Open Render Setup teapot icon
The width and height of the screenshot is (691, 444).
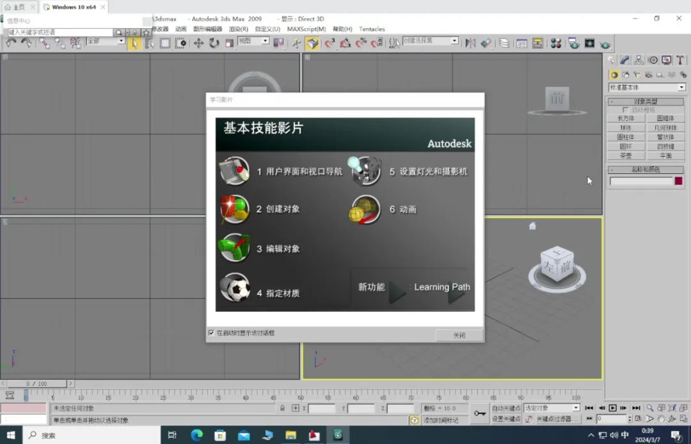click(x=573, y=43)
